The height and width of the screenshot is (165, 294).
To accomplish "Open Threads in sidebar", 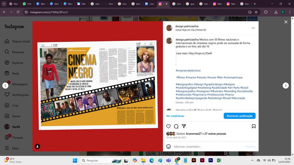I will coord(14,137).
